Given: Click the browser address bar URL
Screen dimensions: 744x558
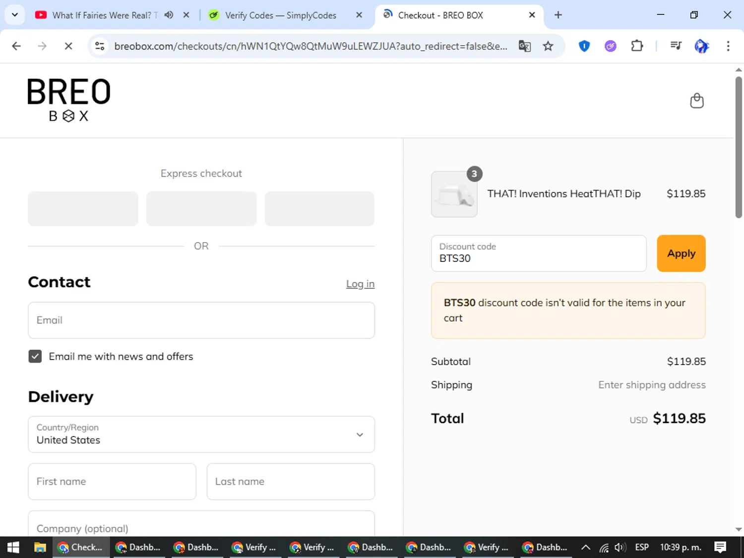Looking at the screenshot, I should [310, 46].
